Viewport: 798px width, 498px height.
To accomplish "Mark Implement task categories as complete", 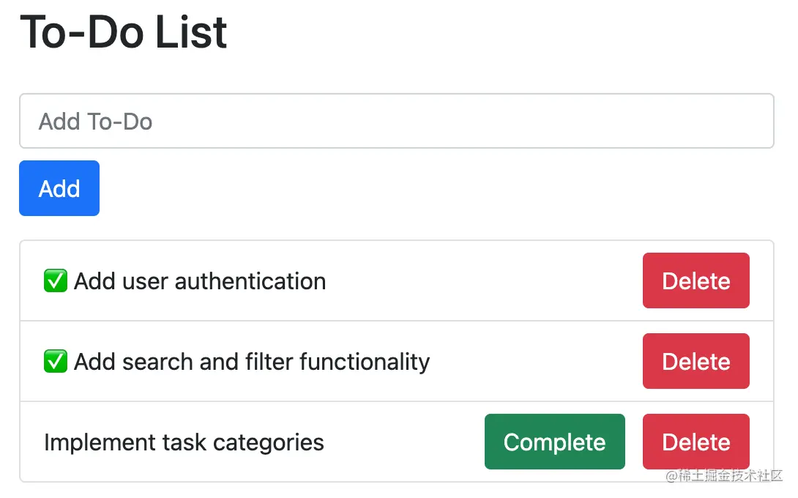I will pyautogui.click(x=555, y=442).
